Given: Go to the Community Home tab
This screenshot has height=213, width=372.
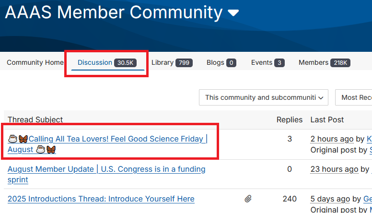Looking at the screenshot, I should [35, 62].
